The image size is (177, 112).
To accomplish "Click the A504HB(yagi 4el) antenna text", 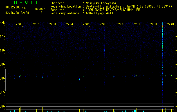I will [99, 13].
